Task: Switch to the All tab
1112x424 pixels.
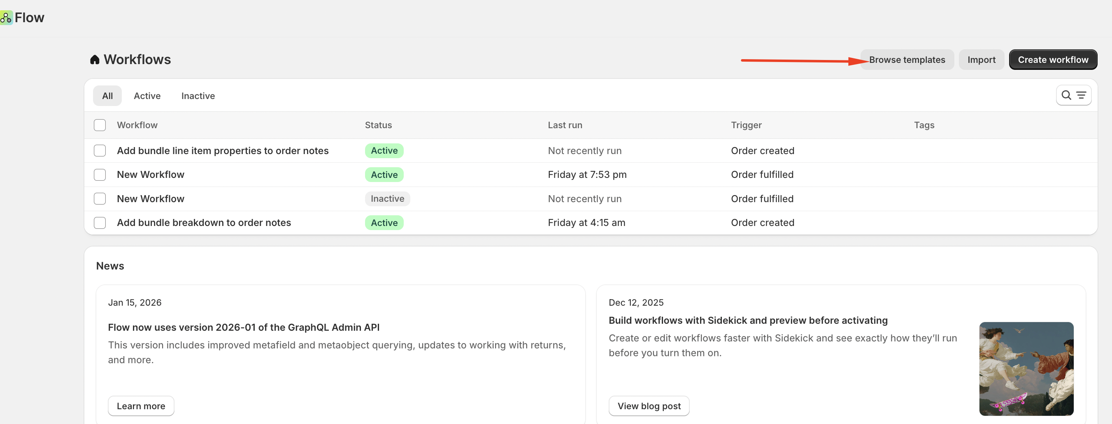Action: click(107, 96)
